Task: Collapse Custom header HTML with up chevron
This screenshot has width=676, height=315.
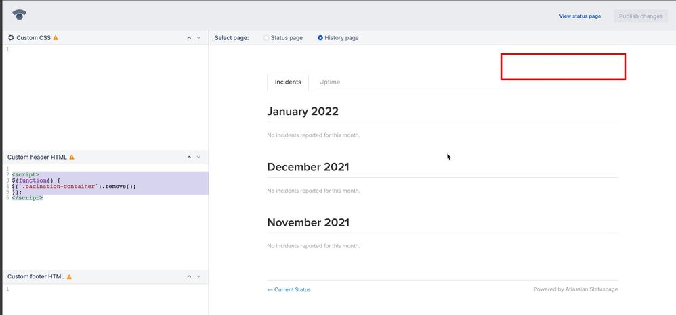Action: click(189, 157)
